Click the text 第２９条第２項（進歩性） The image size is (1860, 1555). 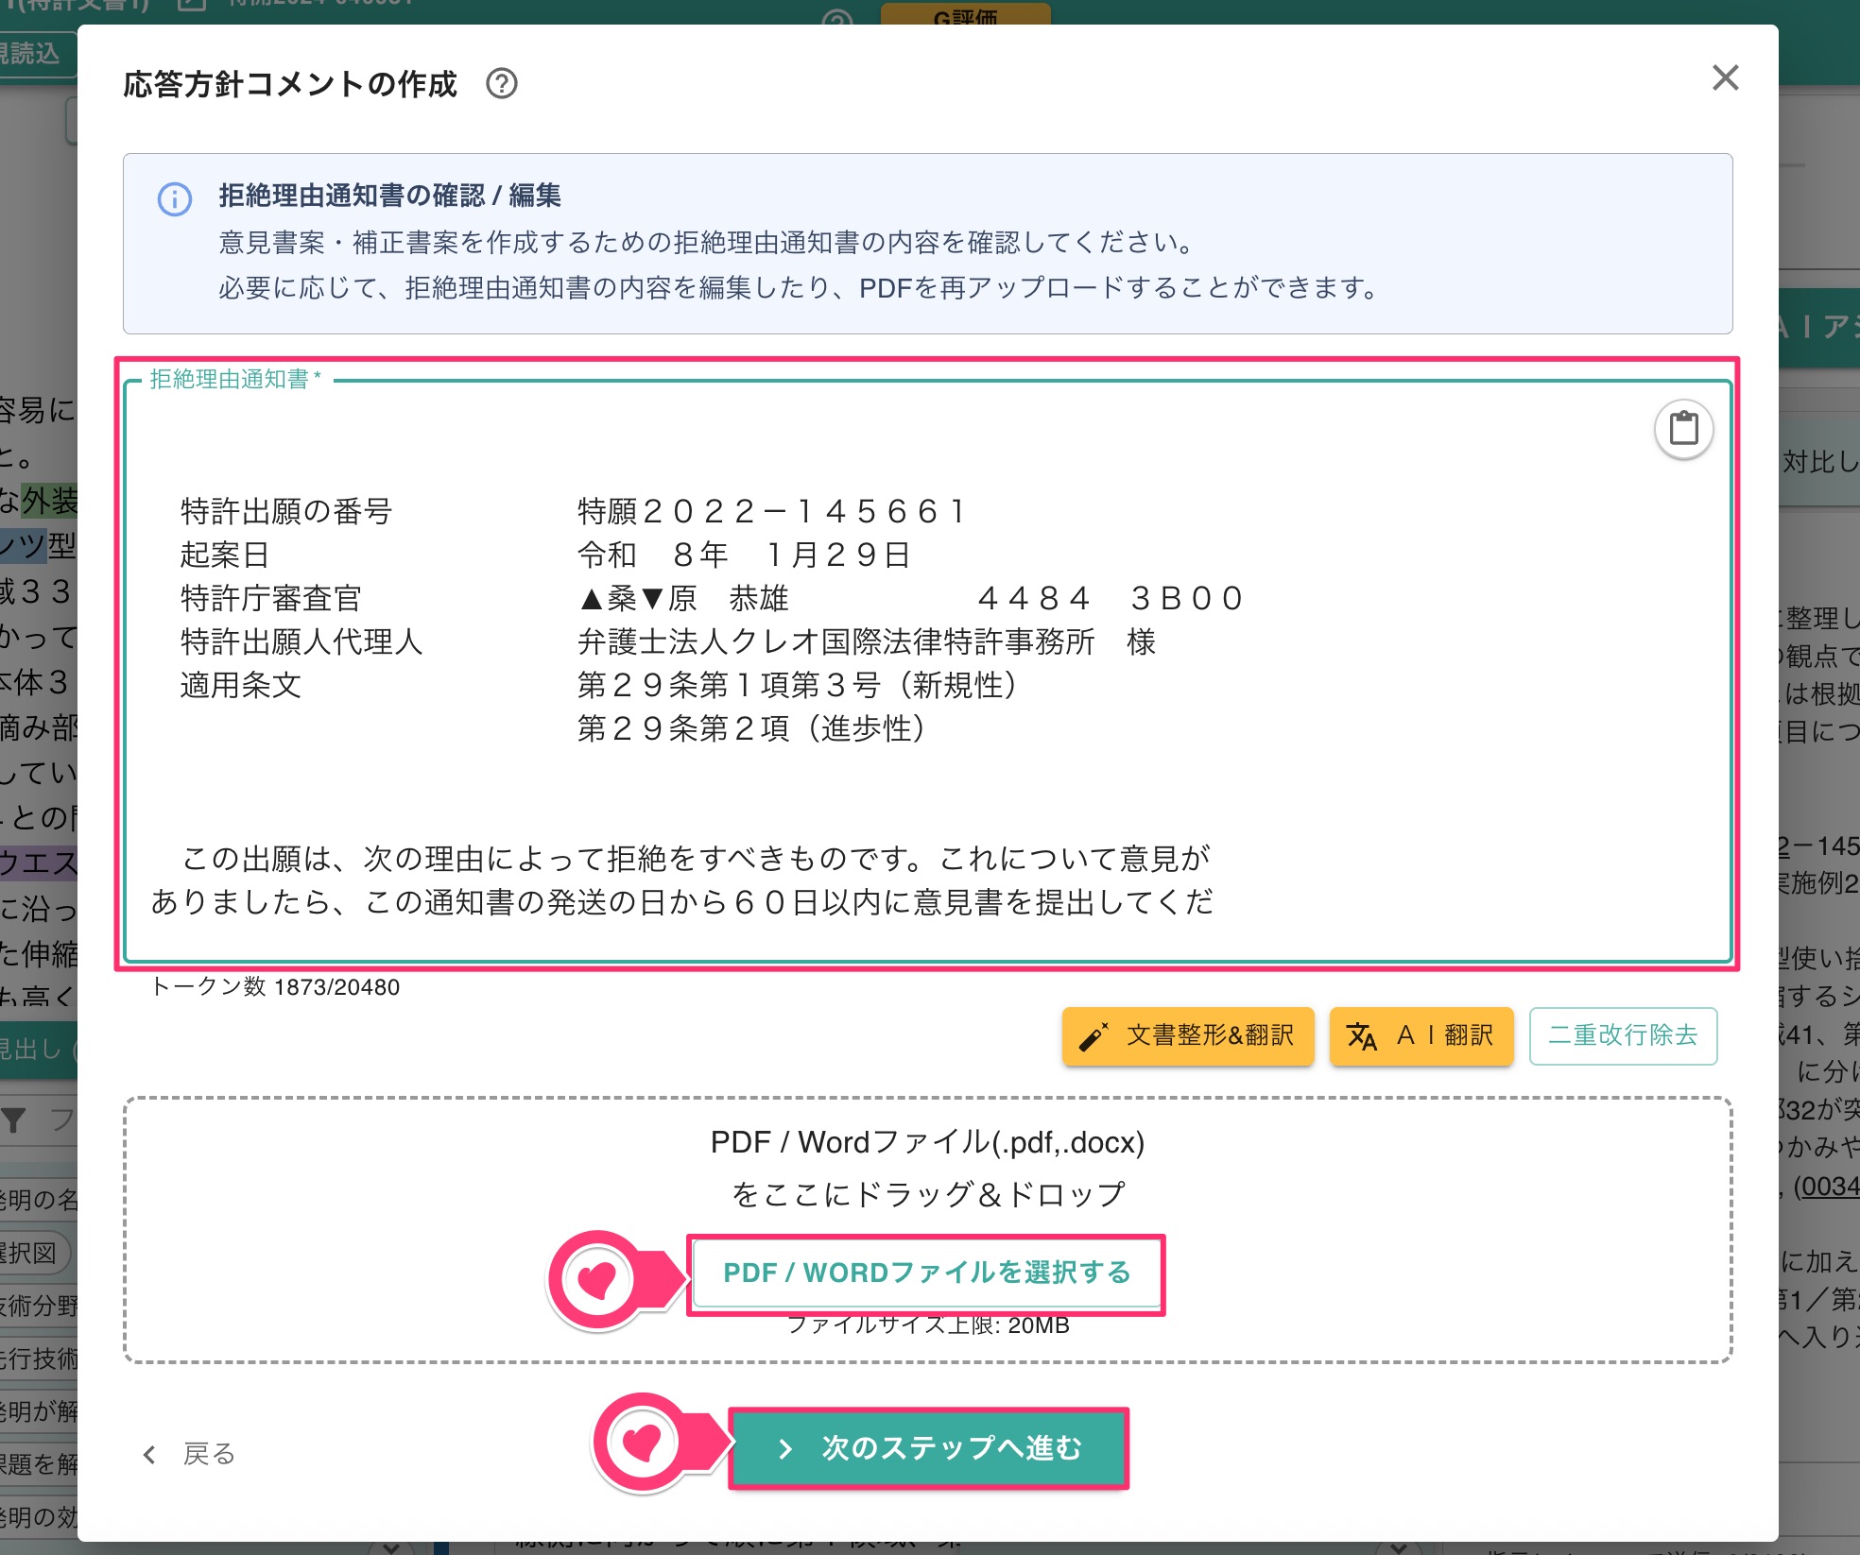tap(751, 729)
